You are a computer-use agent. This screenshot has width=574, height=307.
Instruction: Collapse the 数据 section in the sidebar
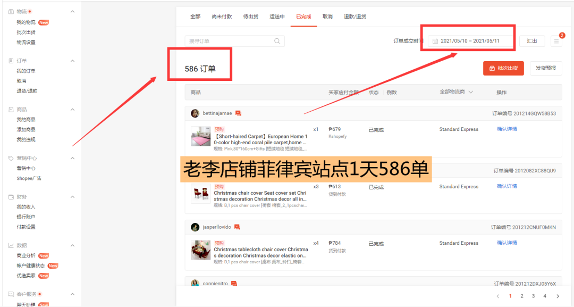[x=72, y=245]
